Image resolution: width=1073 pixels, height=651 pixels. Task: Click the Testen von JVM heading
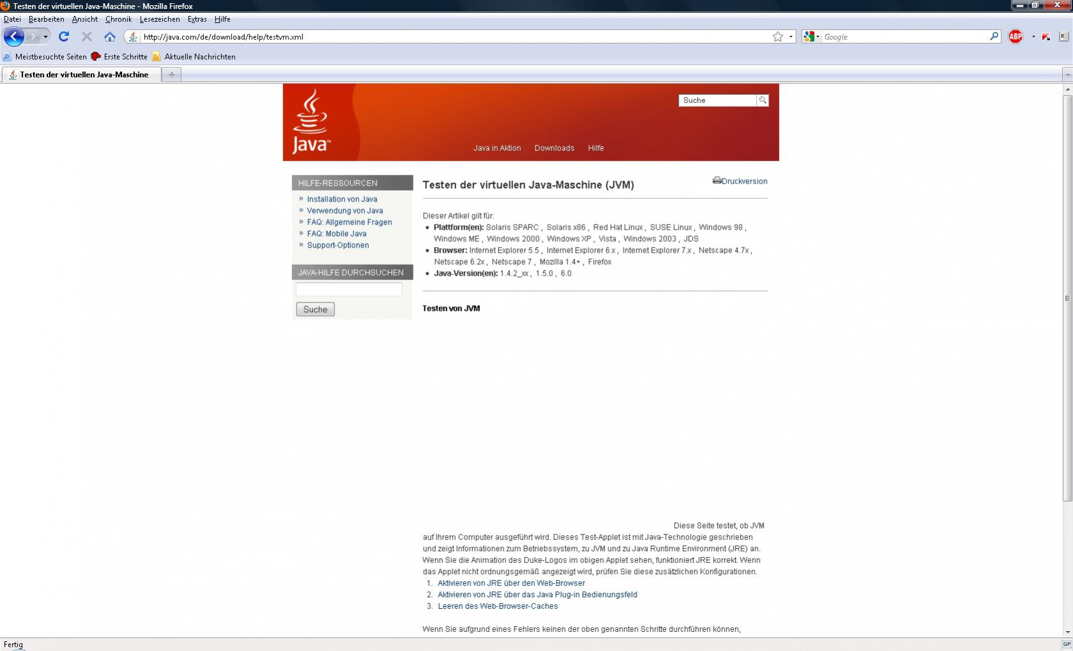tap(451, 308)
